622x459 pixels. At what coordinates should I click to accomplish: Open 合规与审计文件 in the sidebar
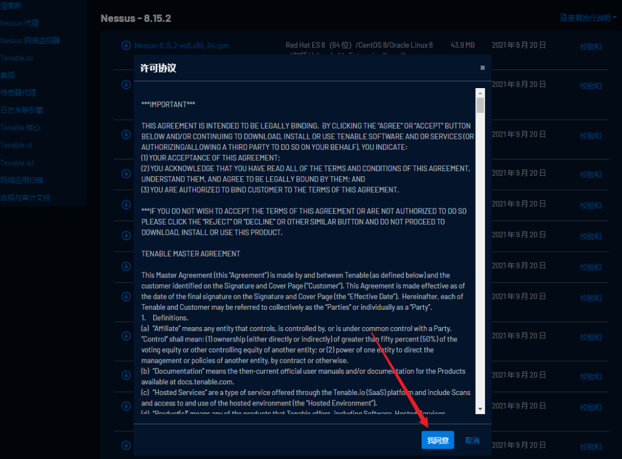[25, 198]
